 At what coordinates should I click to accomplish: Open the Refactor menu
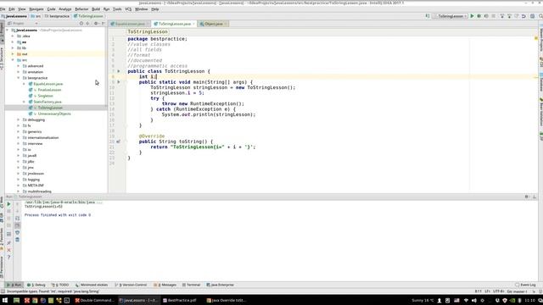[81, 9]
